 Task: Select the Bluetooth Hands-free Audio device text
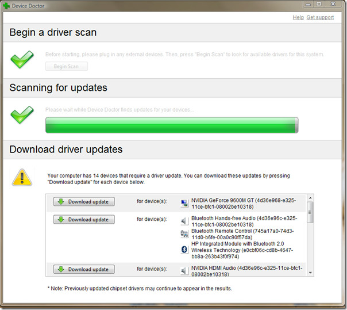[x=244, y=221]
